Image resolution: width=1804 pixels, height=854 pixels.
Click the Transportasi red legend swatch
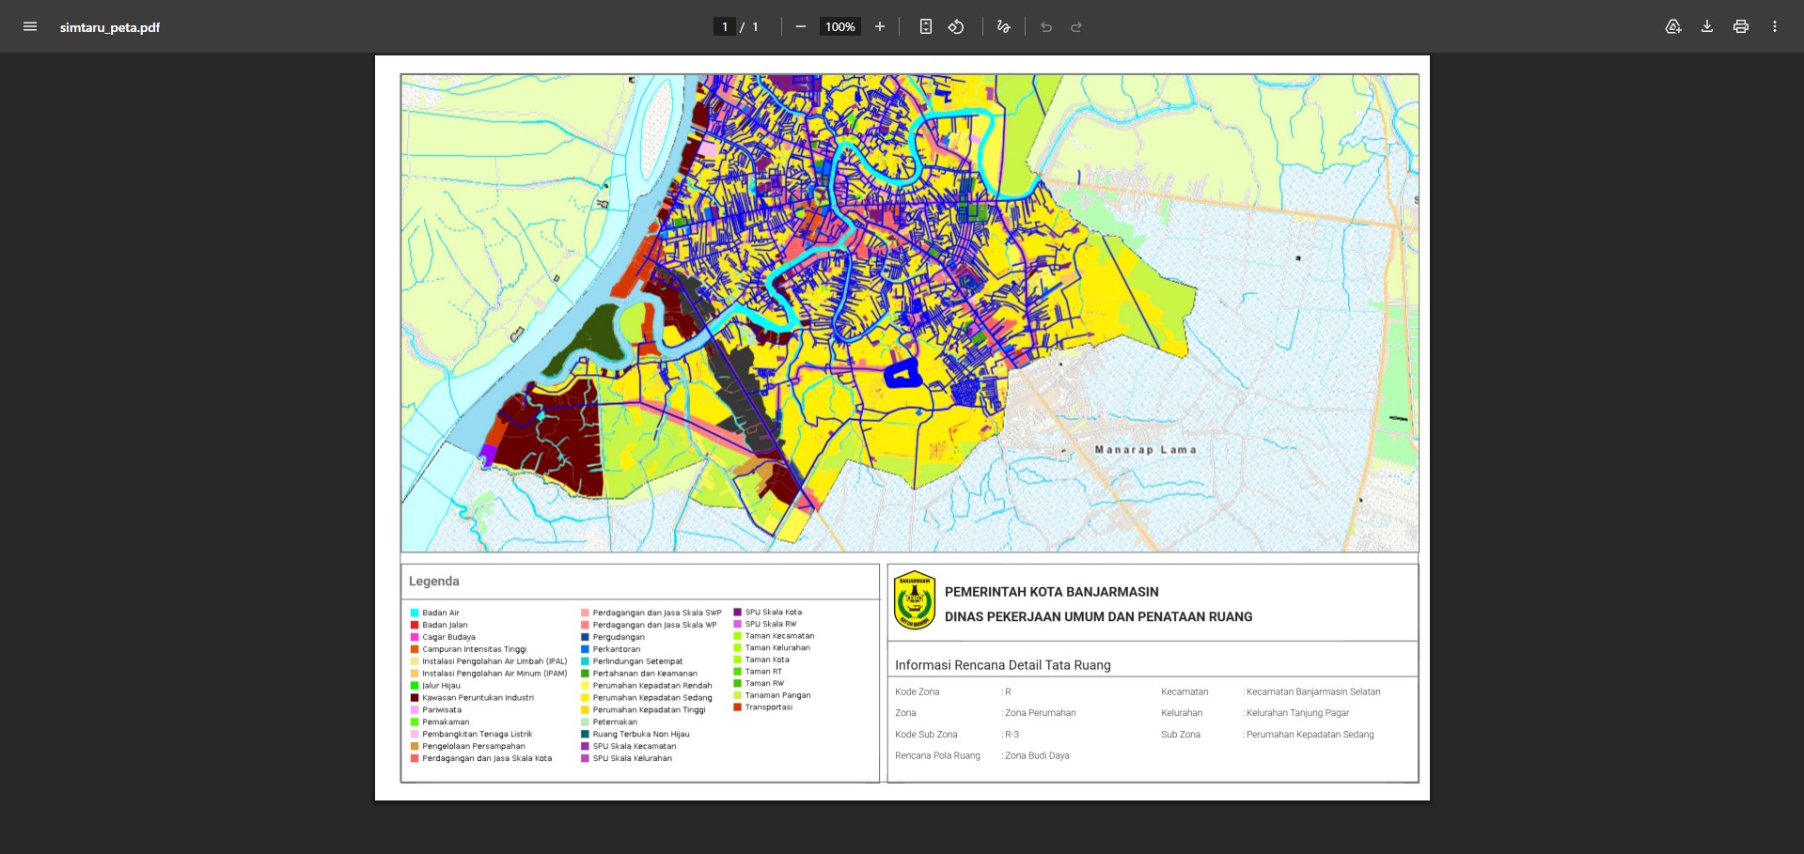[x=738, y=707]
